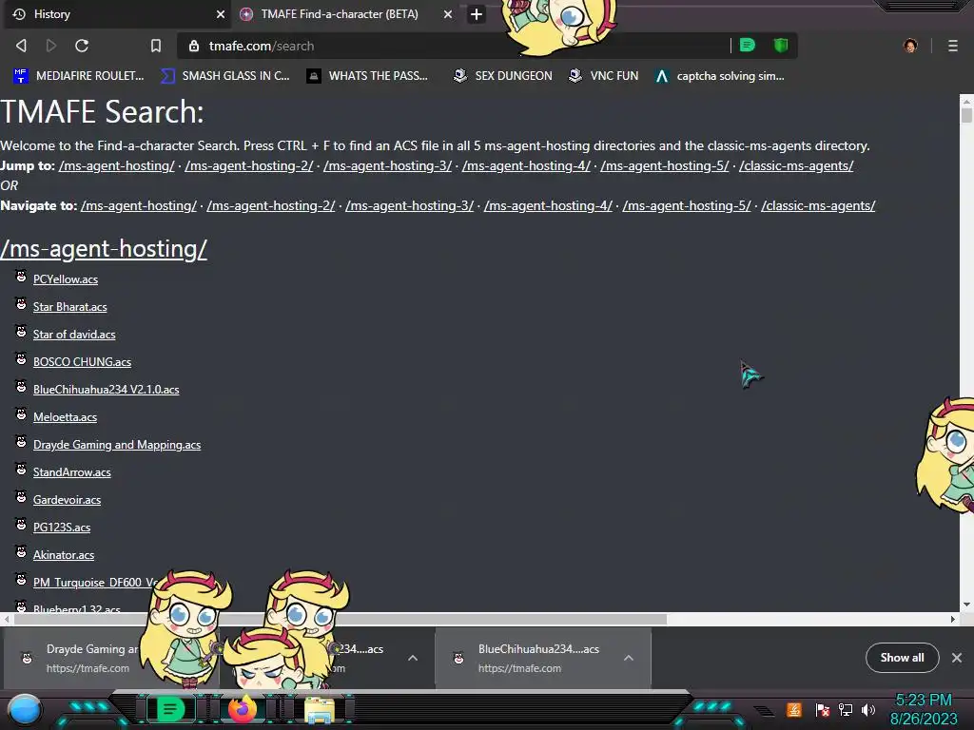974x730 pixels.
Task: Download Meloetta.acs
Action: tap(66, 417)
